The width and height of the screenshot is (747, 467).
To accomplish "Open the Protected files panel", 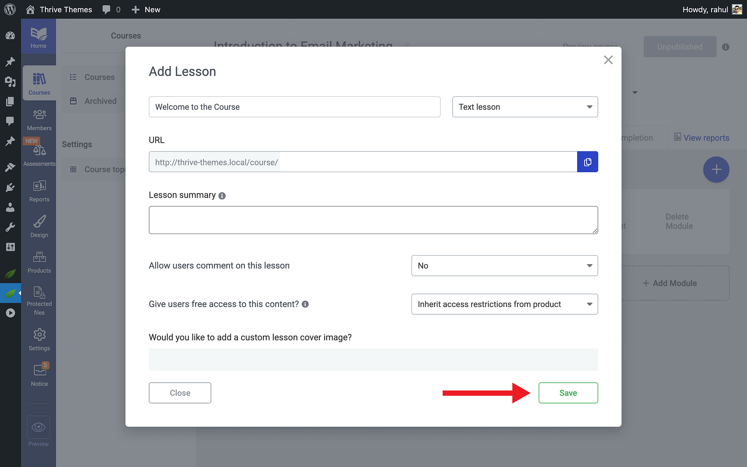I will [x=39, y=299].
